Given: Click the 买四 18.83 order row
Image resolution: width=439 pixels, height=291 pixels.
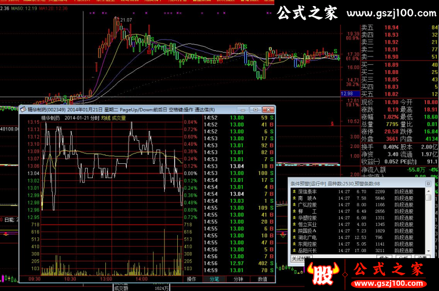Looking at the screenshot, I should (x=399, y=87).
